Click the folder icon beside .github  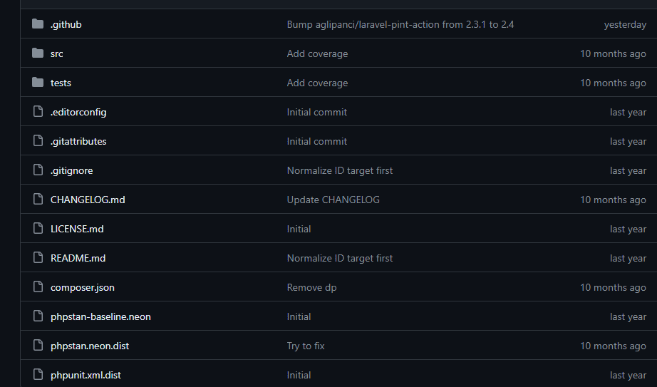(x=38, y=24)
